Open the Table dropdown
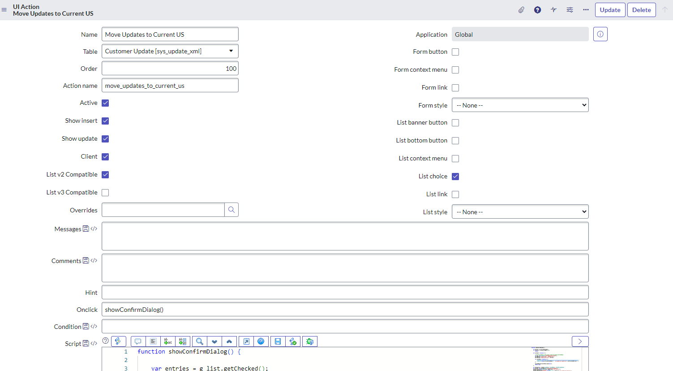The height and width of the screenshot is (371, 673). click(170, 51)
